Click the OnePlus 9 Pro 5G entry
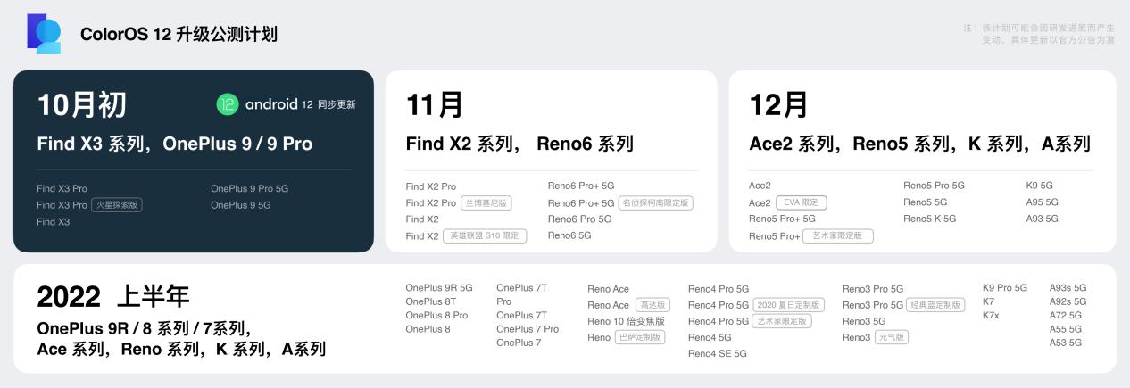Viewport: 1130px width, 388px height. 249,189
